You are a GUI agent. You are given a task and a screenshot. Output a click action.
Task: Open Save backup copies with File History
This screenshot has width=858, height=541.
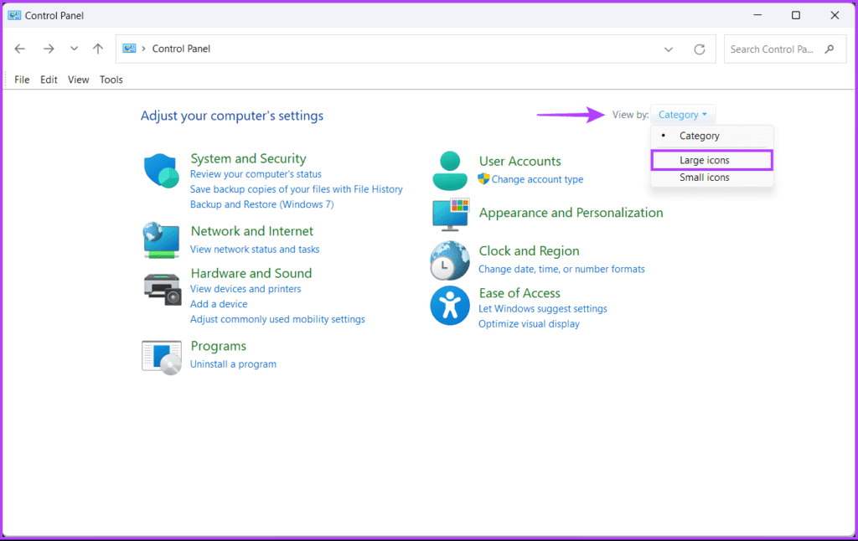[296, 189]
